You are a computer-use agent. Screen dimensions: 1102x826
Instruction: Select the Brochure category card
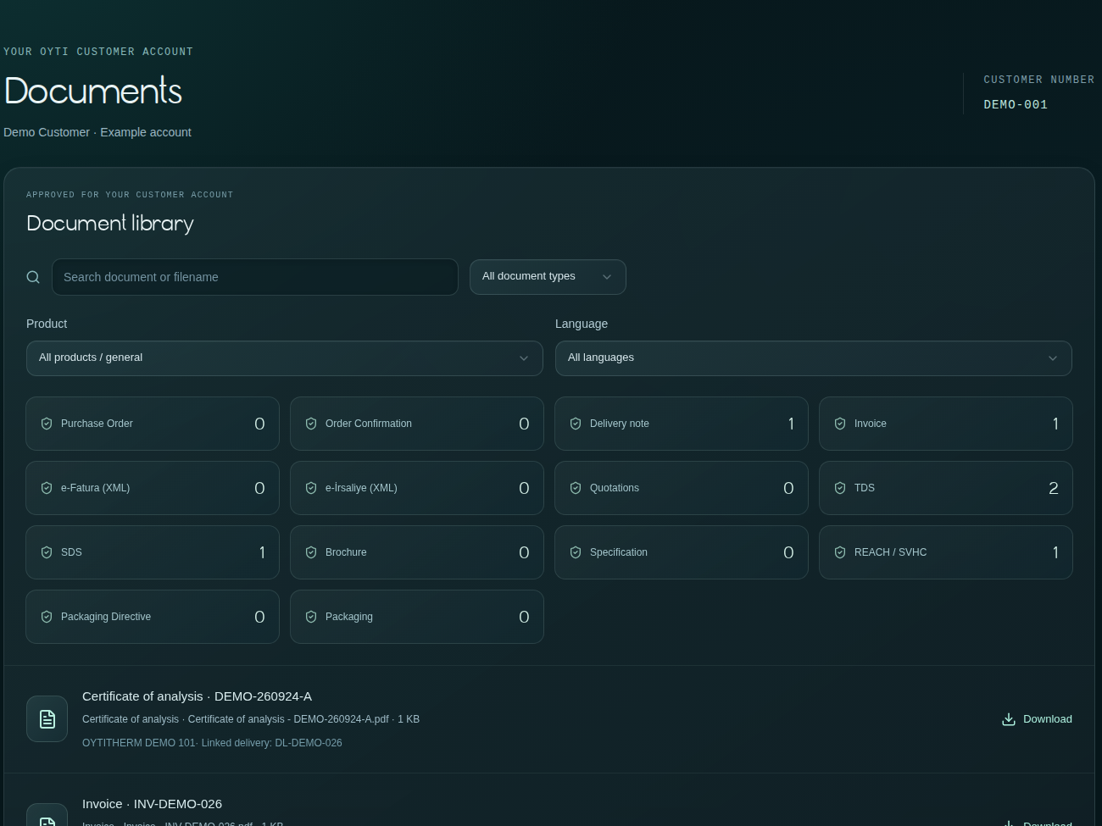click(417, 552)
